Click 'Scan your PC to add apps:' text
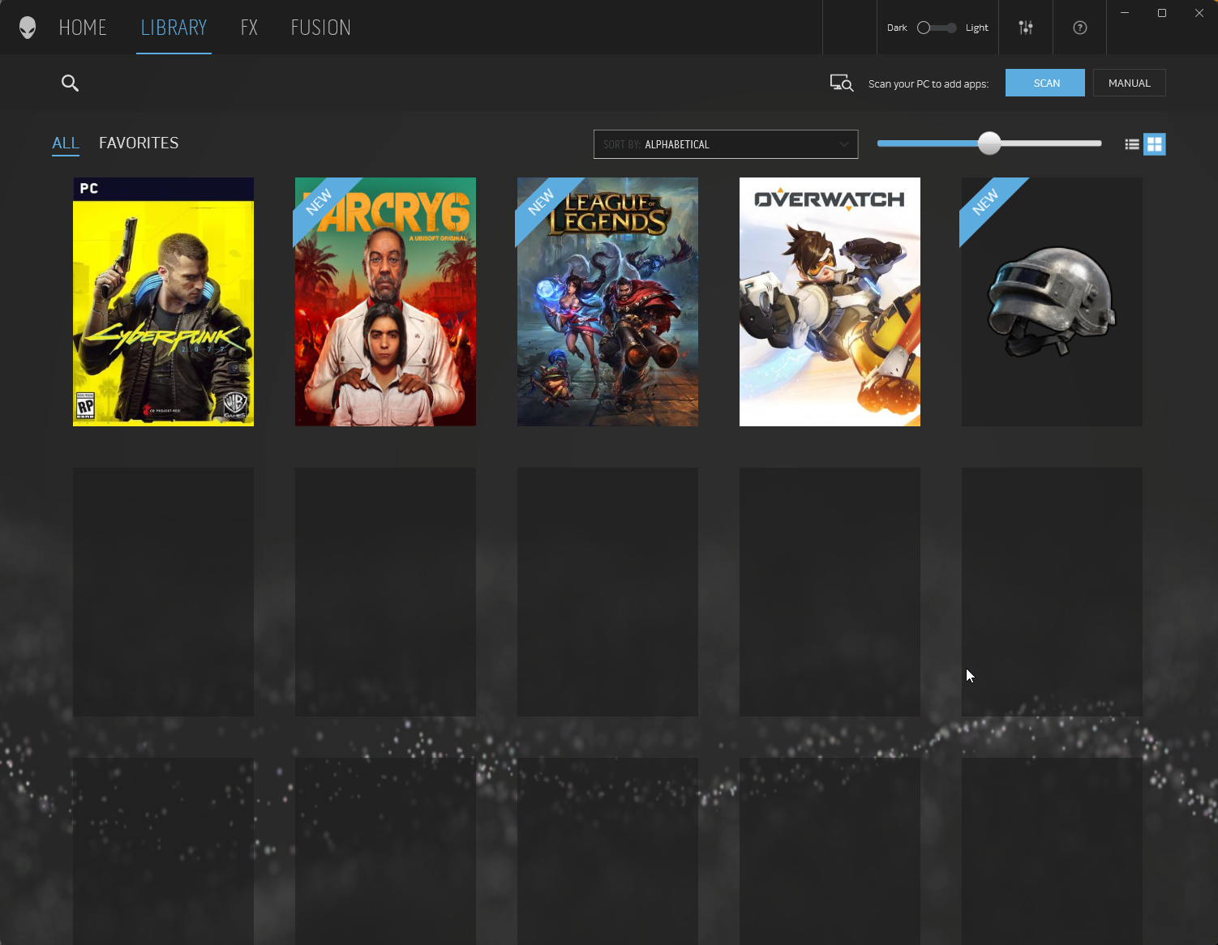 pyautogui.click(x=929, y=83)
